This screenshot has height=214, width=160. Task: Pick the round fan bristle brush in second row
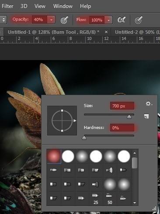(x=109, y=170)
